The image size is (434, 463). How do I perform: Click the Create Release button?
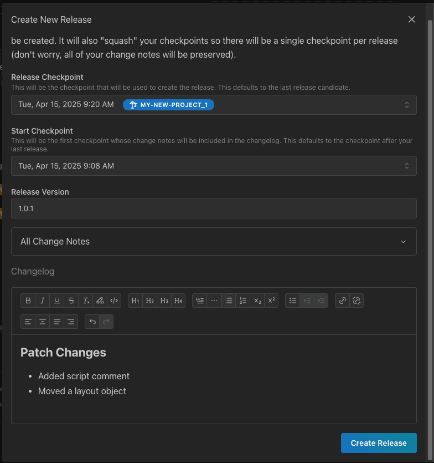pos(379,443)
